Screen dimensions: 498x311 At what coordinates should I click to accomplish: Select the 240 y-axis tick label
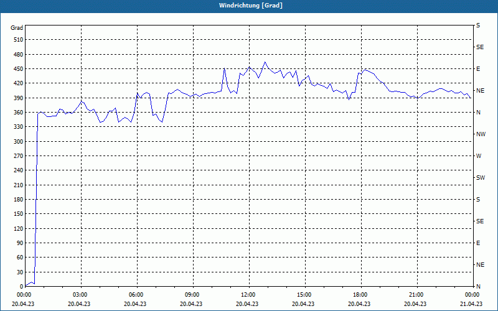pyautogui.click(x=19, y=170)
